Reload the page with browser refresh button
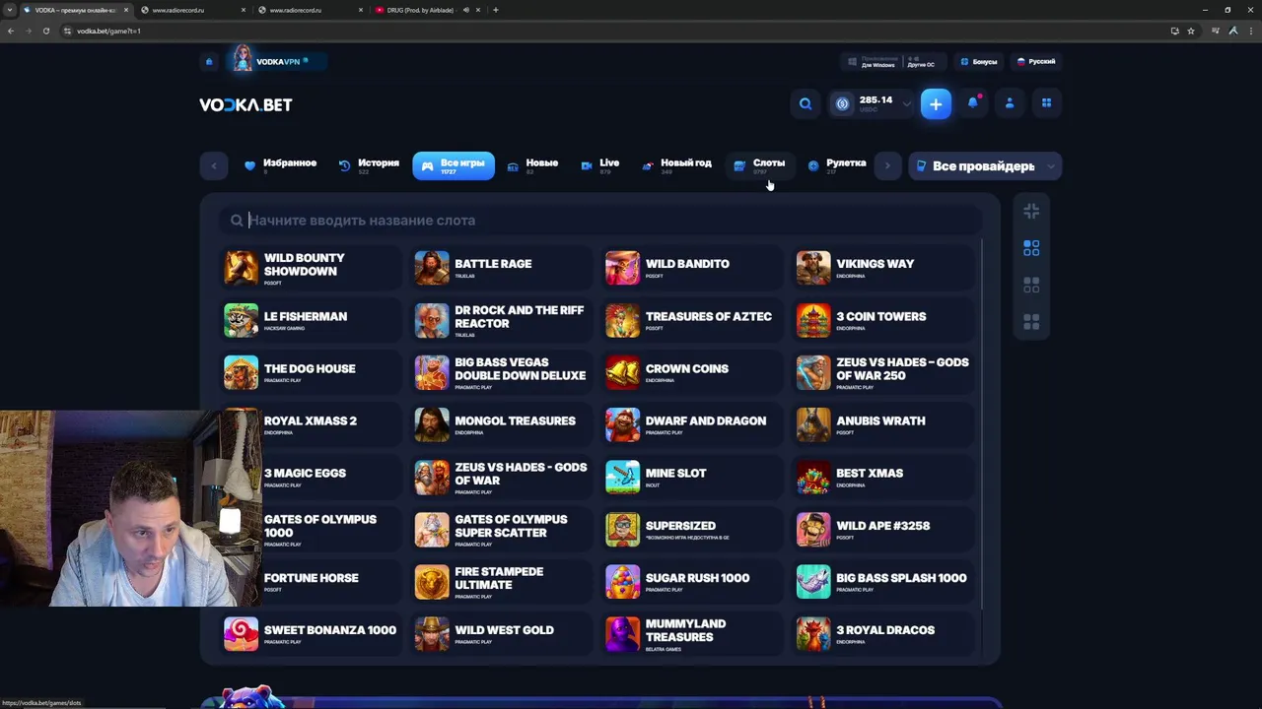This screenshot has width=1262, height=709. coord(46,31)
